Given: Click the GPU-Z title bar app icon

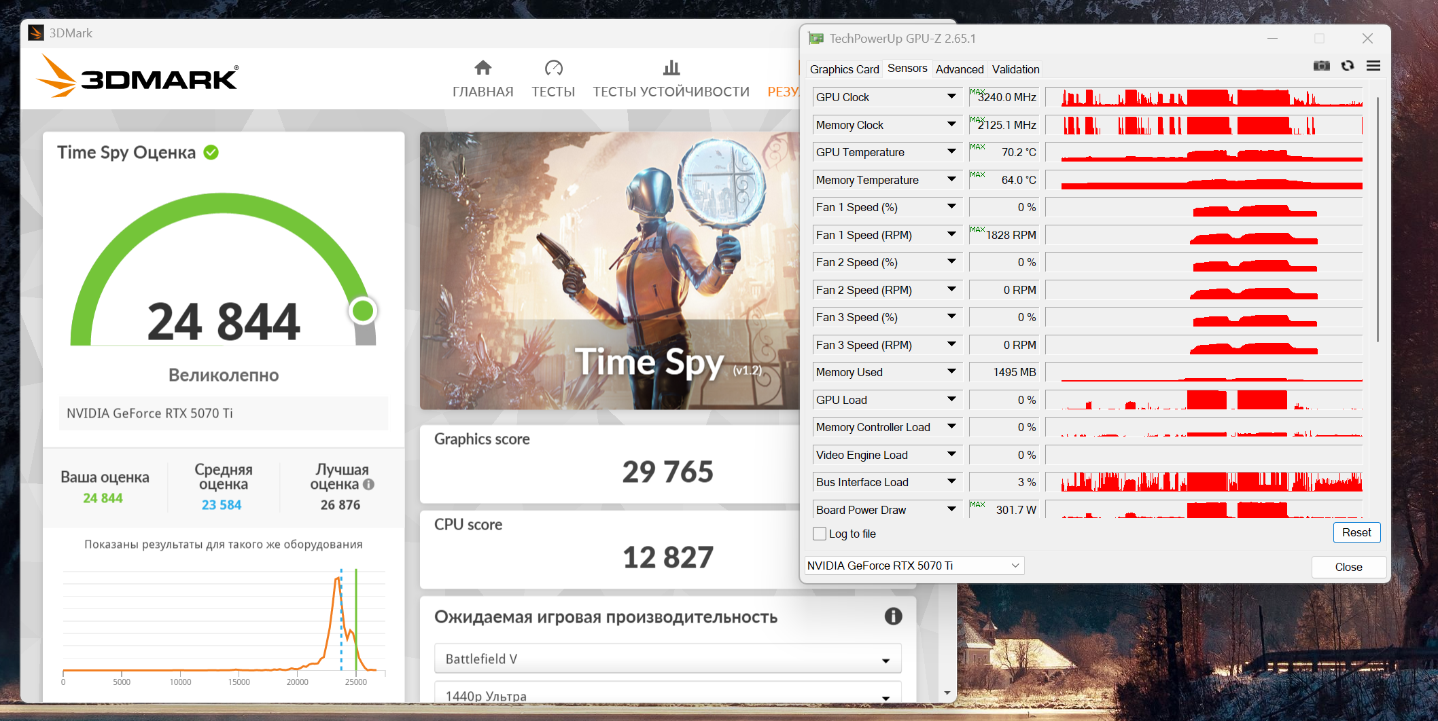Looking at the screenshot, I should (816, 39).
